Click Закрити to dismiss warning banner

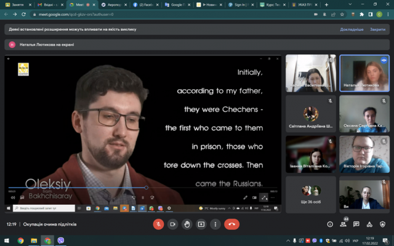[377, 30]
